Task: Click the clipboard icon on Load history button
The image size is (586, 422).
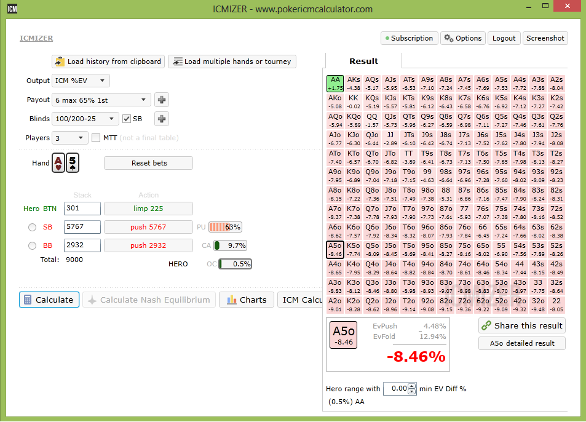Action: pyautogui.click(x=60, y=62)
